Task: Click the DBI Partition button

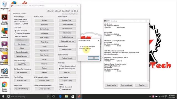Action: click(44, 33)
